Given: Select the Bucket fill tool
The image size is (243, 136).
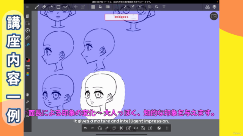Looking at the screenshot, I should (100, 7).
